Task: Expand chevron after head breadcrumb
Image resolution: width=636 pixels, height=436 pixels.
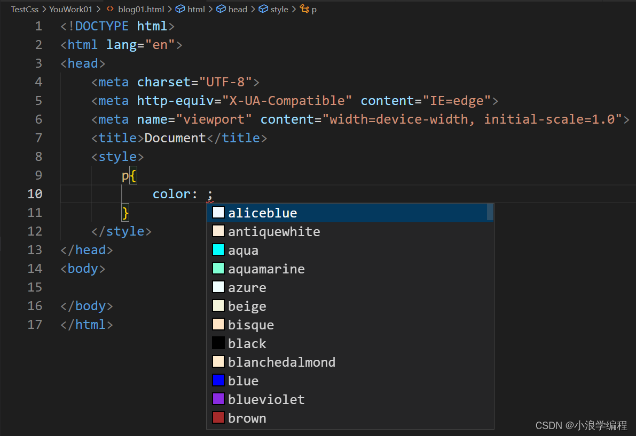Action: pos(253,9)
